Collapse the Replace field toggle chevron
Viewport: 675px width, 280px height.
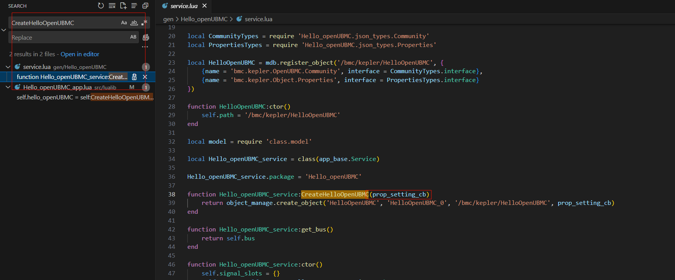pyautogui.click(x=4, y=30)
